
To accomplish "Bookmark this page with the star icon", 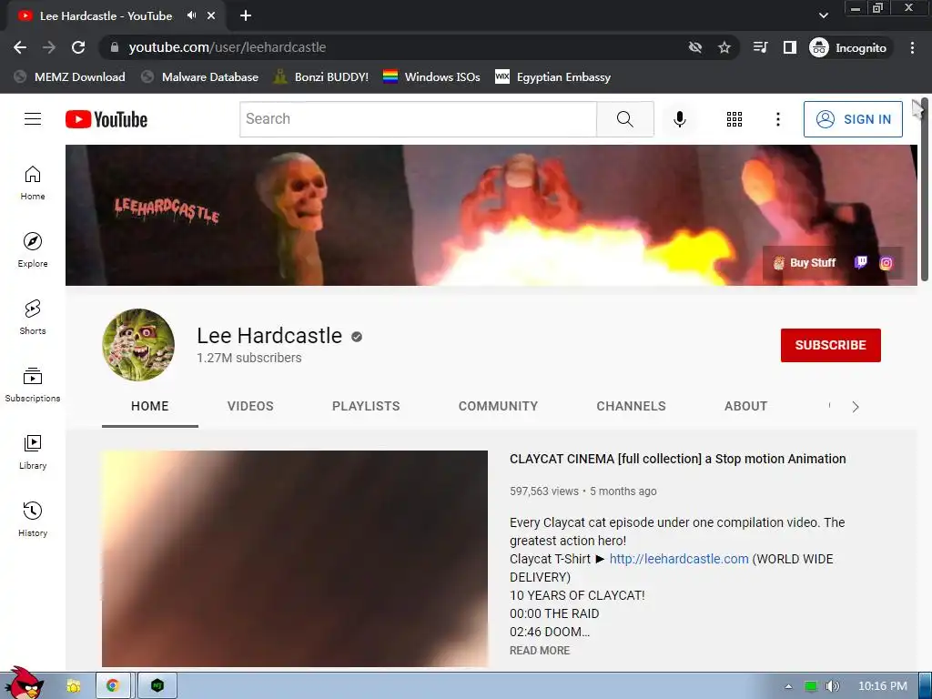I will [724, 47].
